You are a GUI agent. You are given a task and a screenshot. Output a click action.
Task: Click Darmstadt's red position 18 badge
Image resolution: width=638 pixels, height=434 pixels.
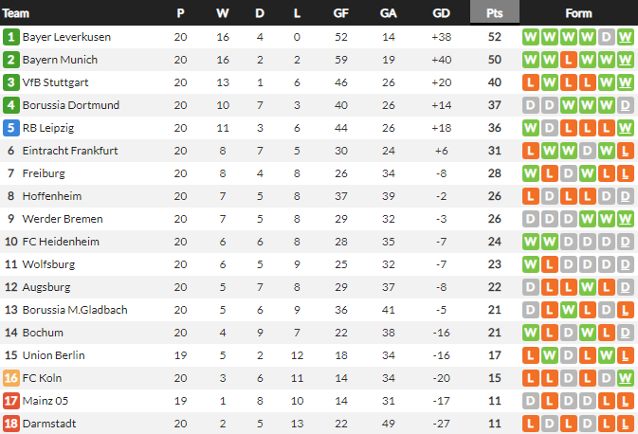coord(11,424)
